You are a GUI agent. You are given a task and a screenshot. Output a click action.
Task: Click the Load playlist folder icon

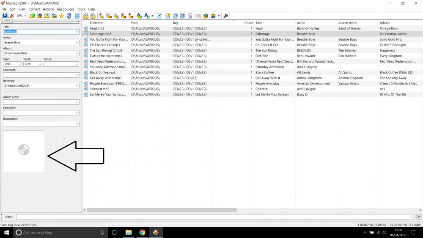click(47, 16)
